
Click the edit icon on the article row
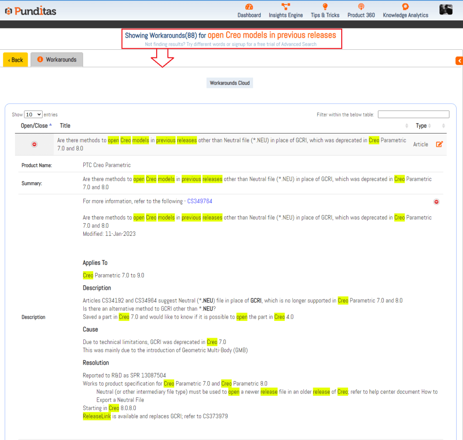tap(439, 144)
